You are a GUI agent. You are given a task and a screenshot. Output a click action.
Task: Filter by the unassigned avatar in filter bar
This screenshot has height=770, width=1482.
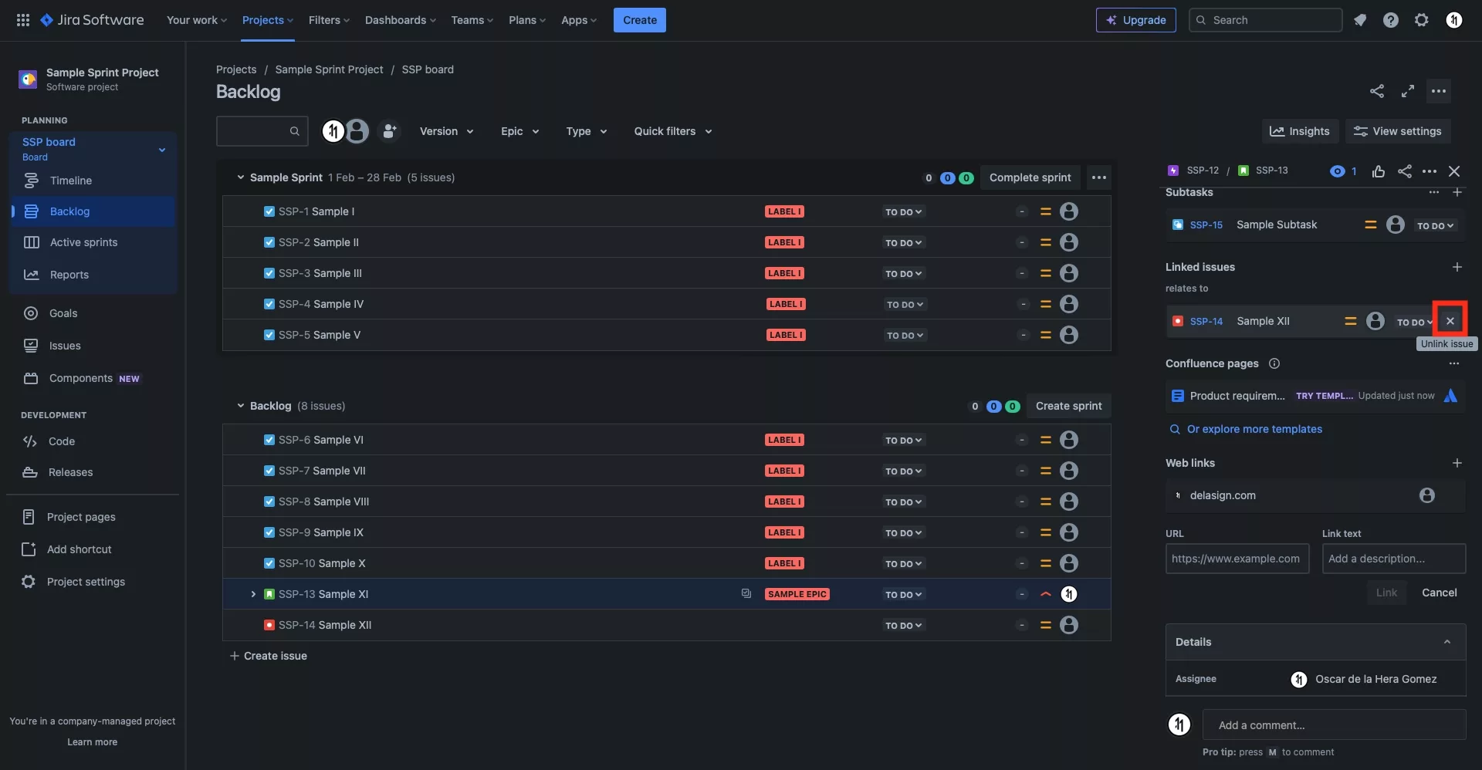357,131
